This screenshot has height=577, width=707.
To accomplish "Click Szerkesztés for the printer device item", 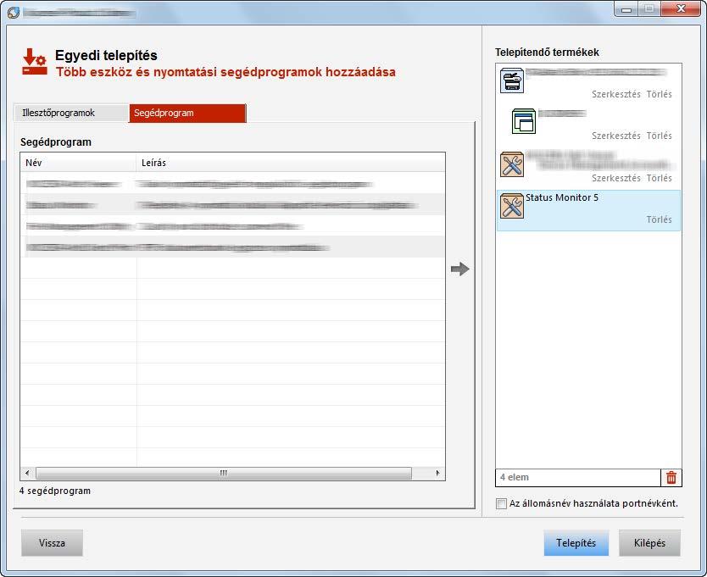I will coord(616,94).
